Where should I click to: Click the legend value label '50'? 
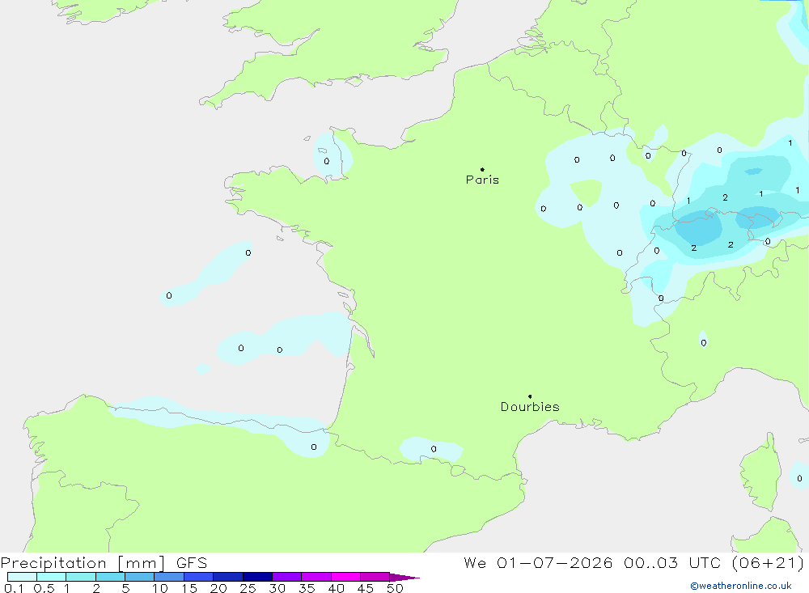tap(395, 588)
